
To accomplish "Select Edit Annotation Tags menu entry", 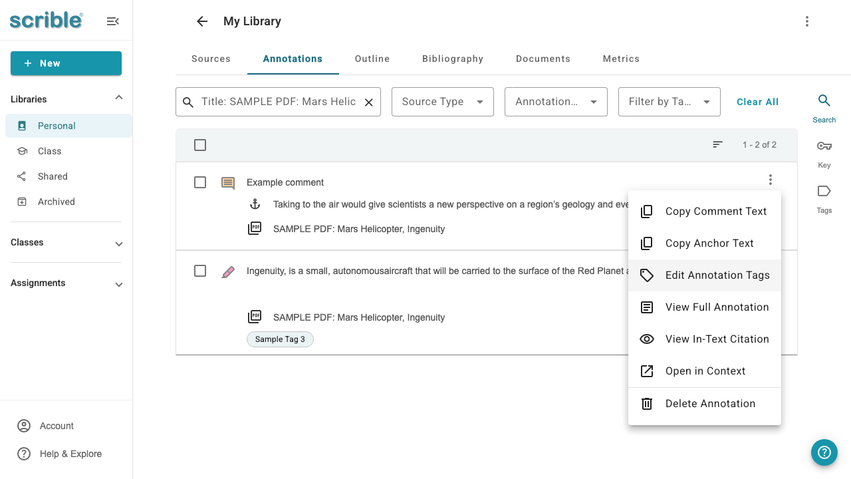I will pos(705,275).
